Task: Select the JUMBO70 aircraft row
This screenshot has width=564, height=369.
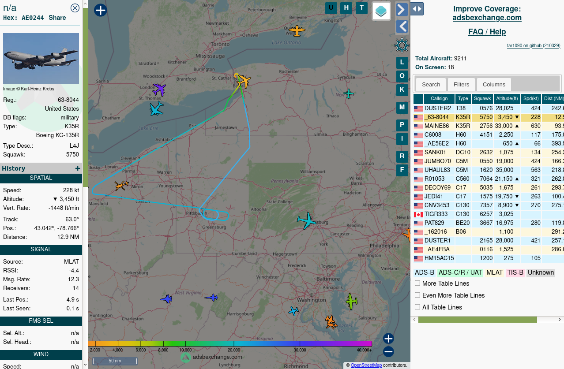Action: [x=489, y=161]
